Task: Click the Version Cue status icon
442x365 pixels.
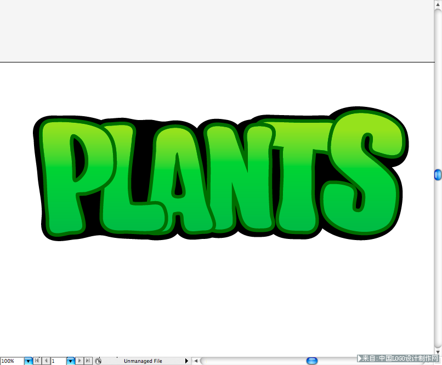Action: coord(98,361)
